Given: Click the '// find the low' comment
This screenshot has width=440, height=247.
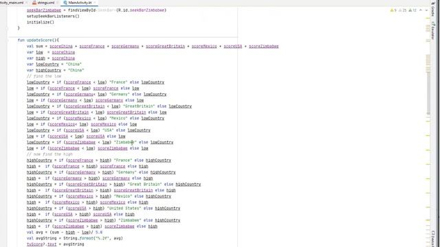Looking at the screenshot, I should point(44,76).
